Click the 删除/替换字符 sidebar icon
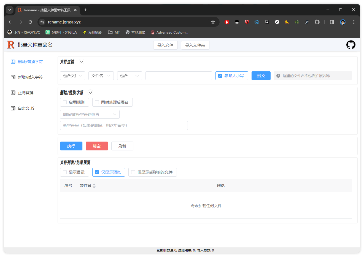The width and height of the screenshot is (364, 257). click(13, 62)
